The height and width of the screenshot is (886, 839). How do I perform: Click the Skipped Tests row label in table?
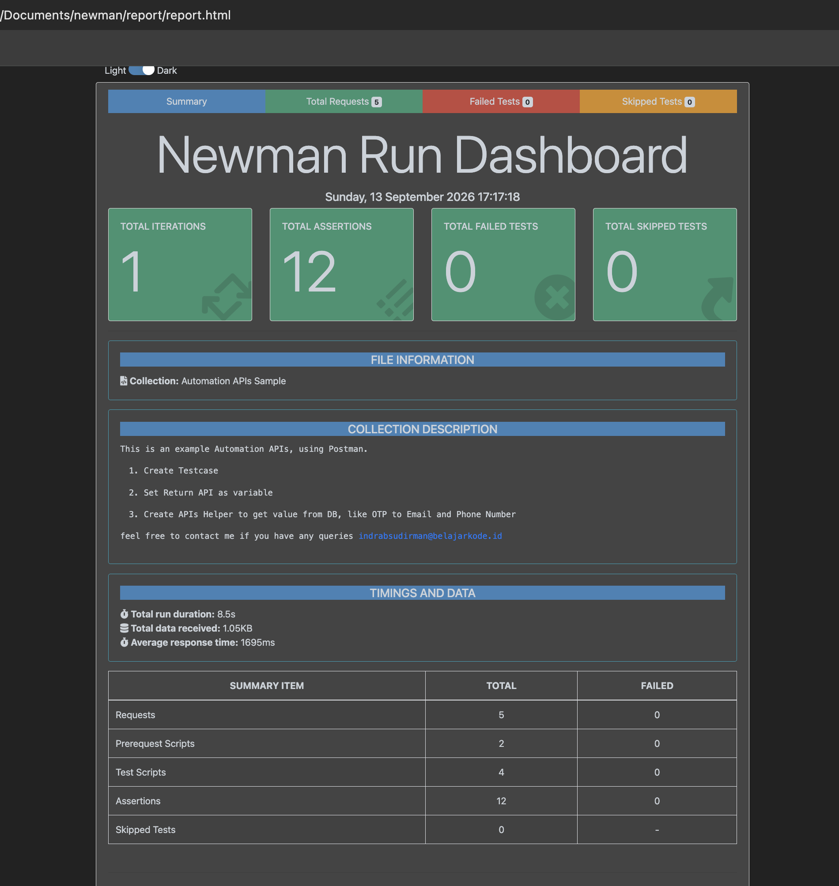[x=146, y=829]
